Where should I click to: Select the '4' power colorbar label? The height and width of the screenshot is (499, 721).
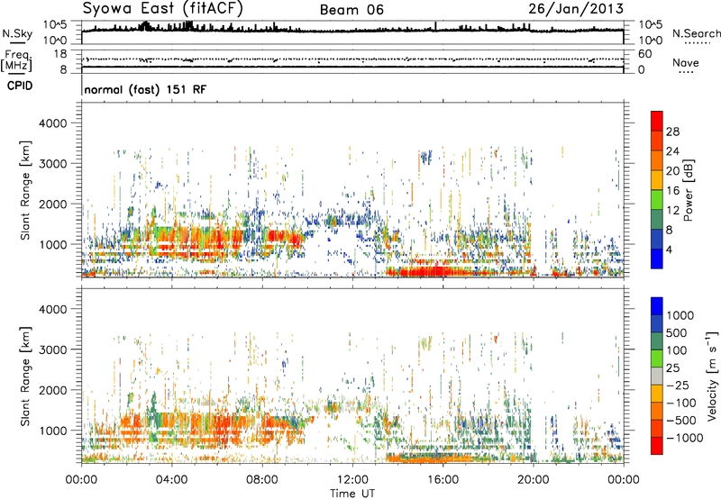669,249
